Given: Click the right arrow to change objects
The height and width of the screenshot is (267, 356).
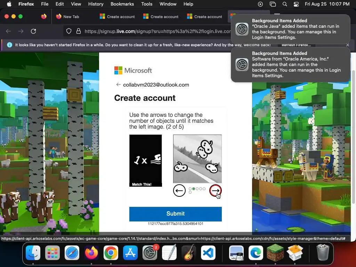Looking at the screenshot, I should point(215,191).
